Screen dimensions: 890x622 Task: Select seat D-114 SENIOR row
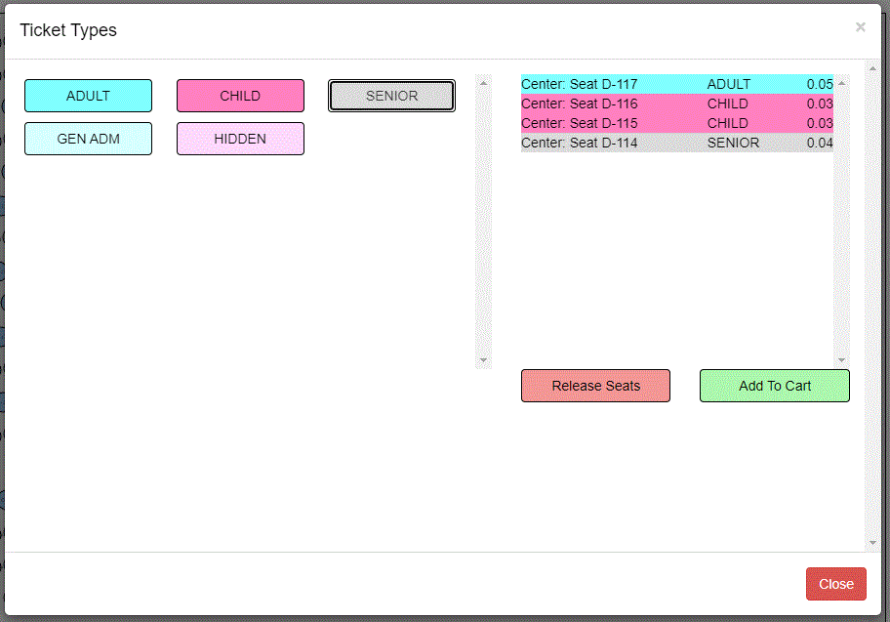pyautogui.click(x=676, y=143)
